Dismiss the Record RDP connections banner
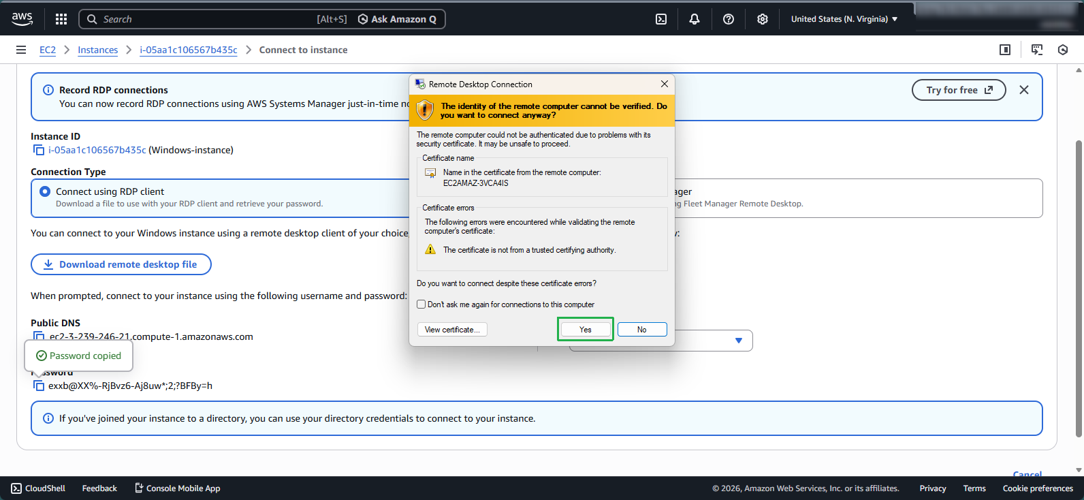Viewport: 1084px width, 500px height. (1024, 90)
